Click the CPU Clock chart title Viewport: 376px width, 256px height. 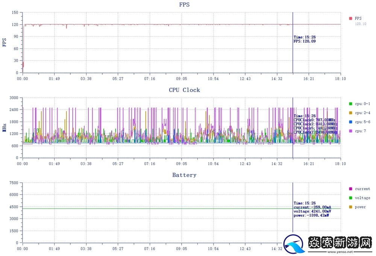(184, 90)
